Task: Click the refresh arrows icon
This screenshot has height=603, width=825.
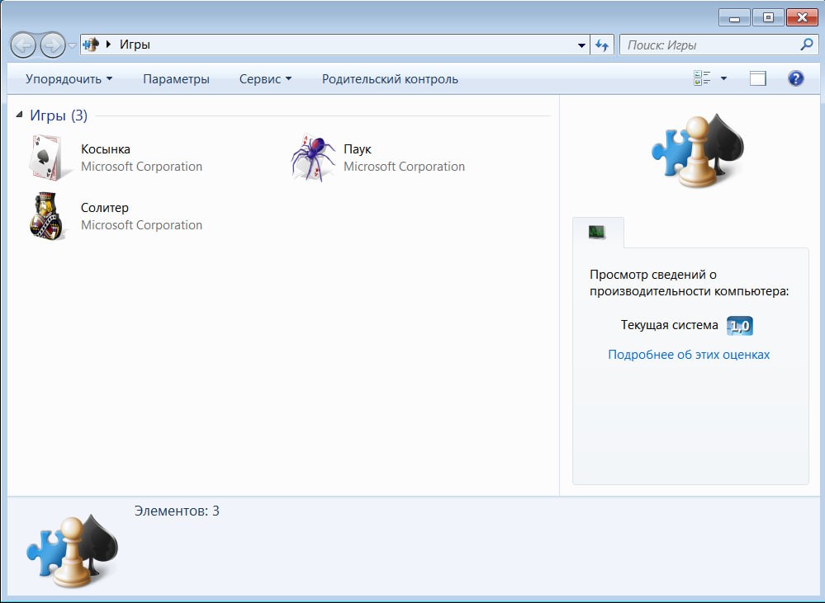Action: click(602, 45)
